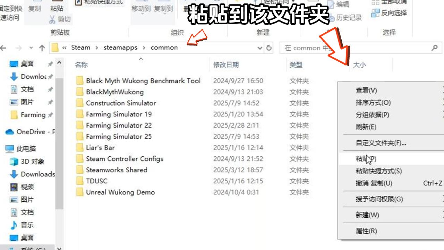Open OneDrive in navigation pane
Image resolution: width=444 pixels, height=250 pixels.
[31, 132]
